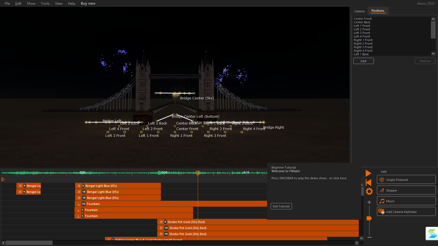This screenshot has width=438, height=246.
Task: Click the 'Left 3 Front' position marker in the scene
Action: point(108,132)
